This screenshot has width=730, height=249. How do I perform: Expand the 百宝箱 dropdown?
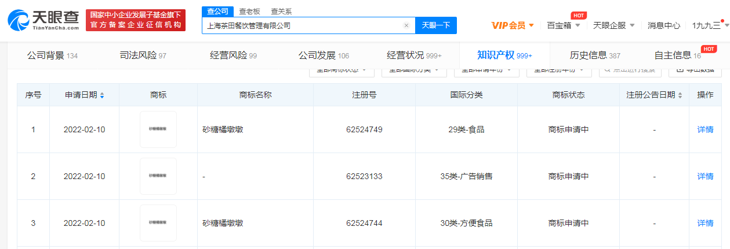[x=564, y=25]
